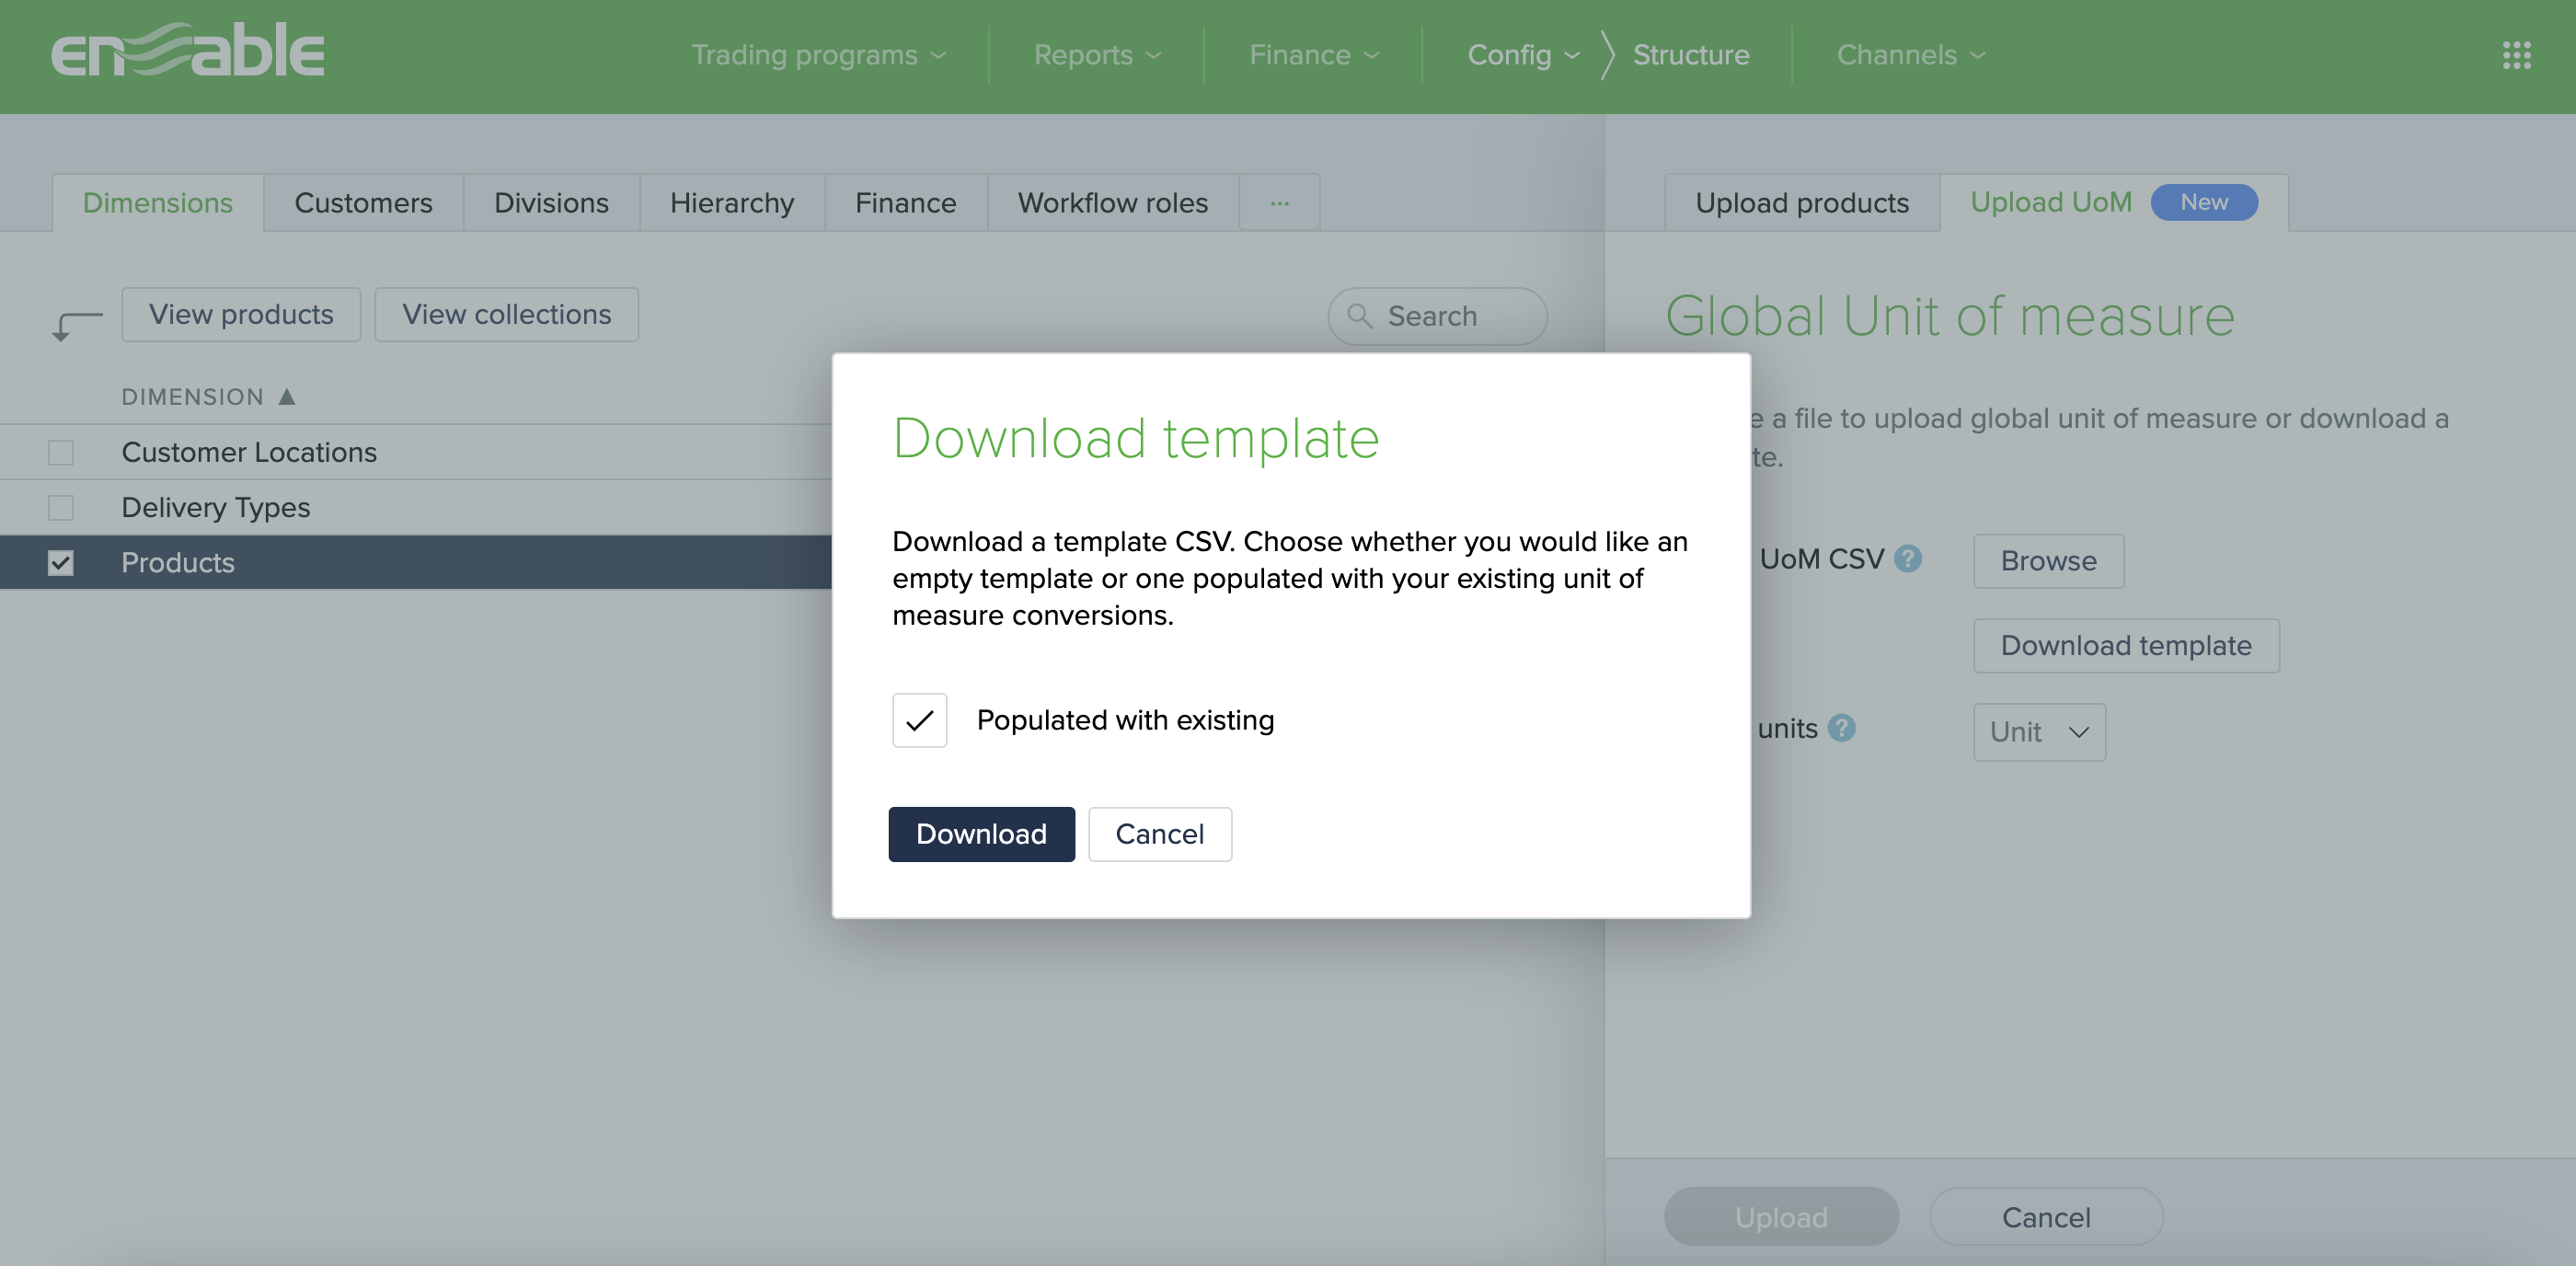Switch to the Customers tab
Image resolution: width=2576 pixels, height=1266 pixels.
tap(363, 202)
